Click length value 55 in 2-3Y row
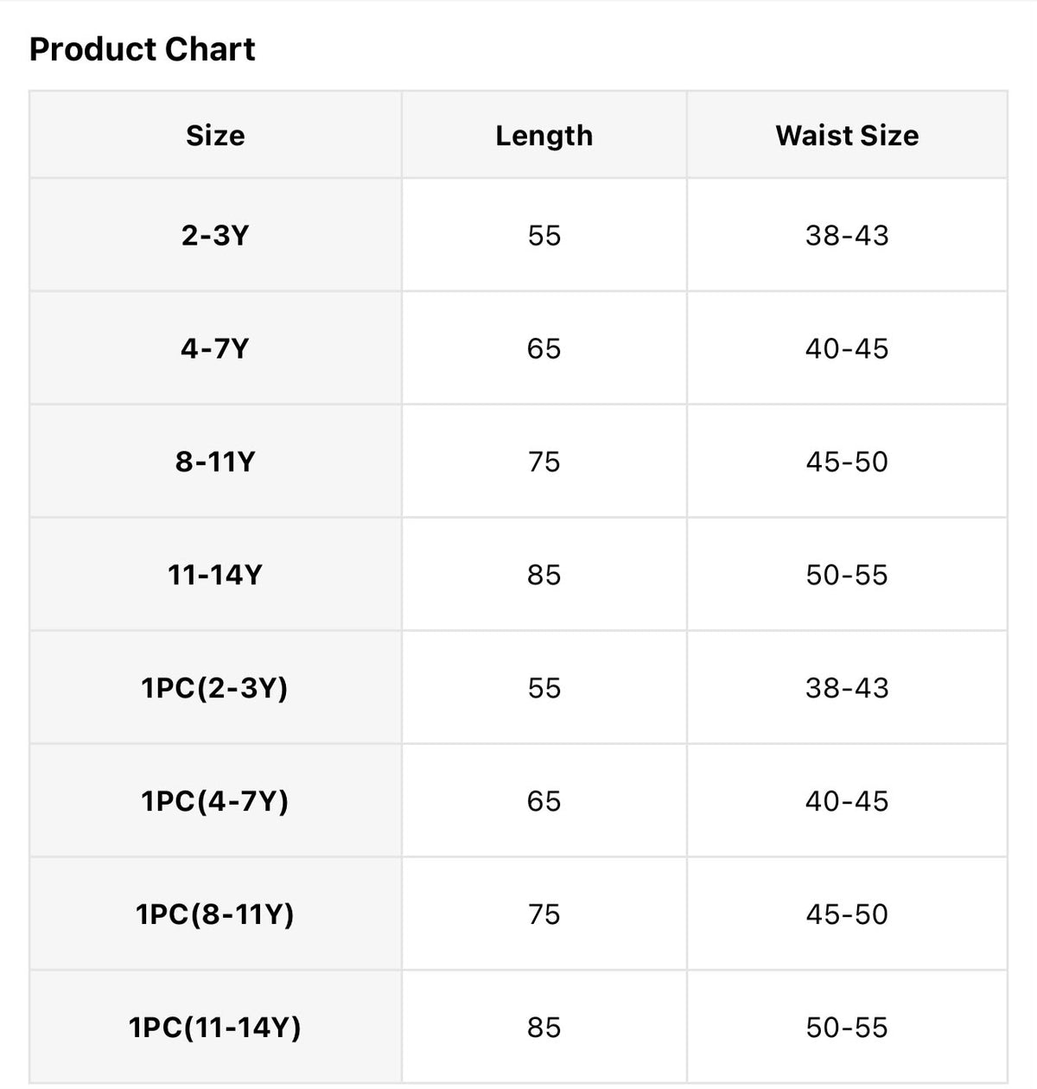 544,235
